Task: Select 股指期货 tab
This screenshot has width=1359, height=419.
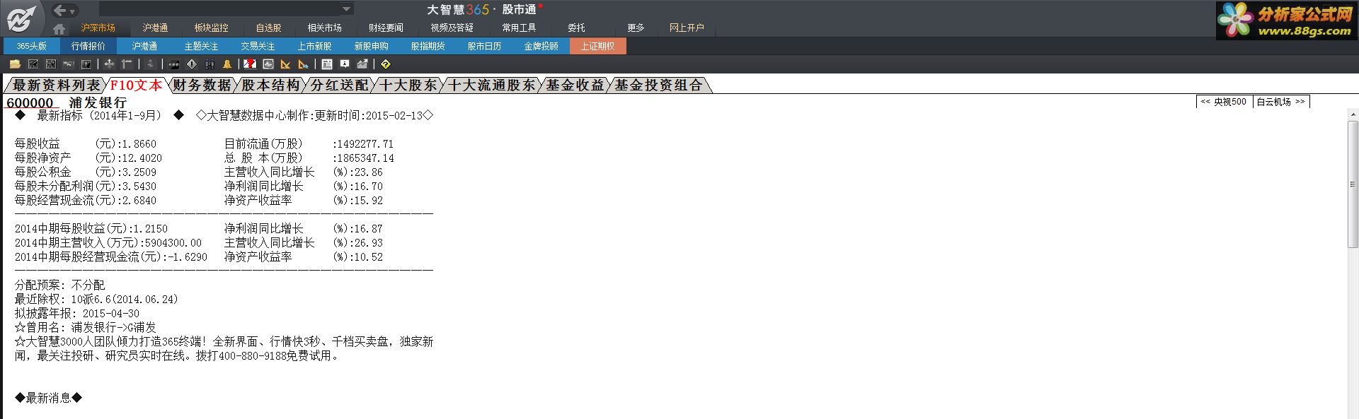Action: click(428, 46)
